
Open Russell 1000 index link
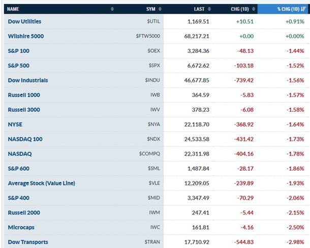coord(24,95)
